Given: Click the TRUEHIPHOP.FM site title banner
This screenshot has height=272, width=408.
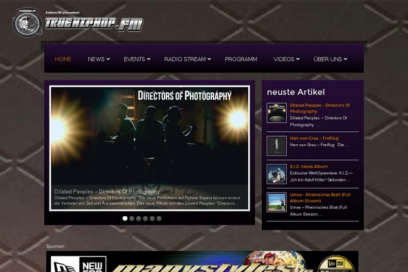Looking at the screenshot, I should [95, 24].
